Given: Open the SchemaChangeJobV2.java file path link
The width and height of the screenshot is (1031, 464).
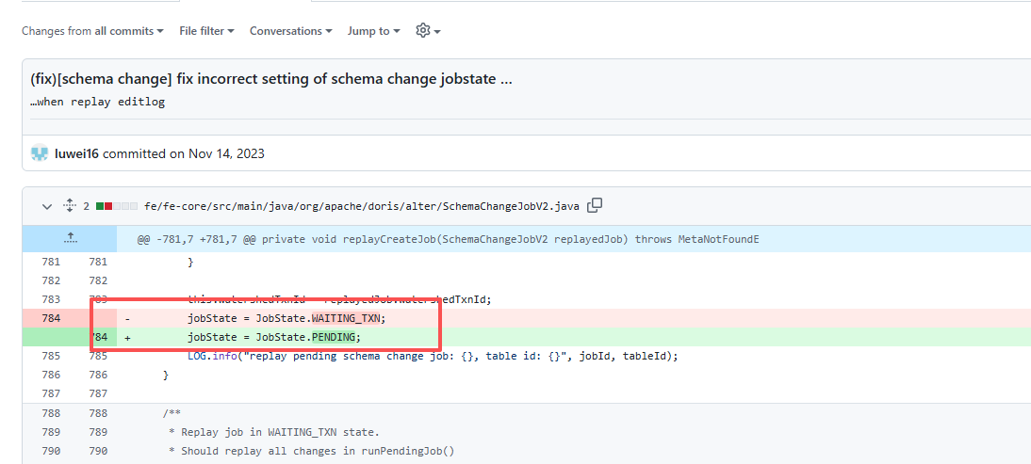Looking at the screenshot, I should [x=361, y=206].
